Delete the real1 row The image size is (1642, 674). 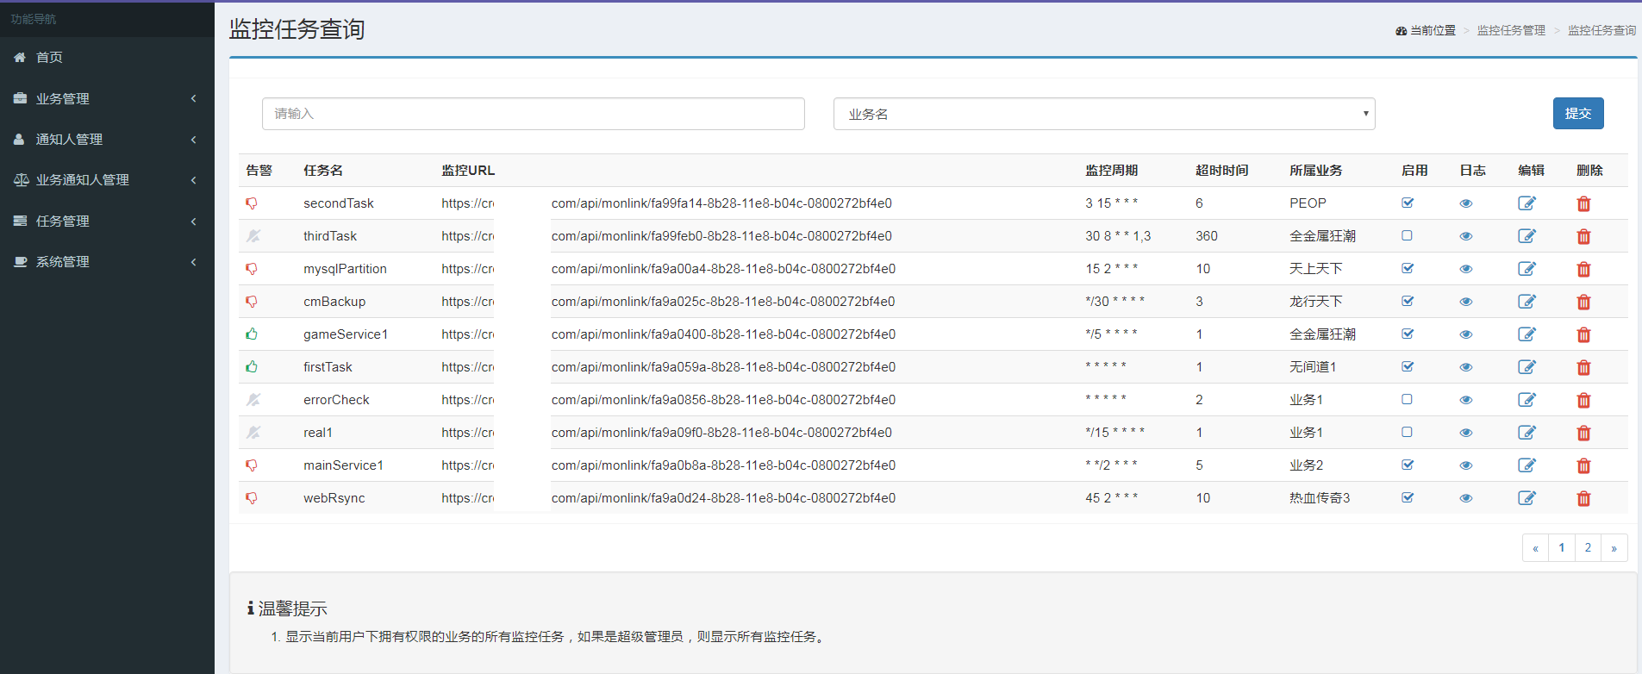coord(1583,434)
